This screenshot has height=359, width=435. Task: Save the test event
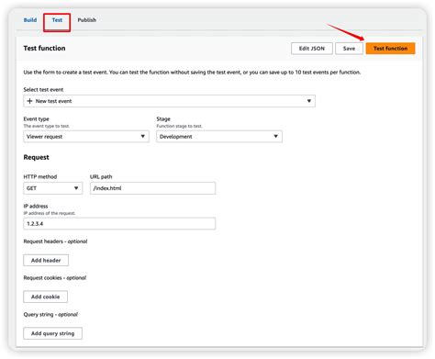(x=349, y=49)
